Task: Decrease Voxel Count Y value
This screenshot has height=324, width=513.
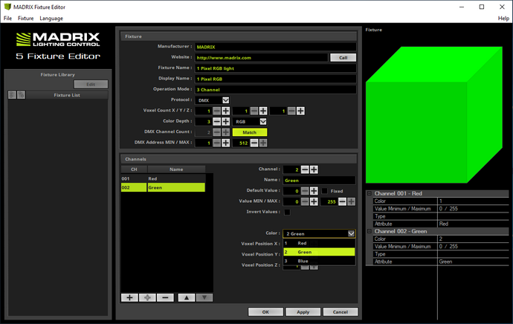Action: (254, 111)
